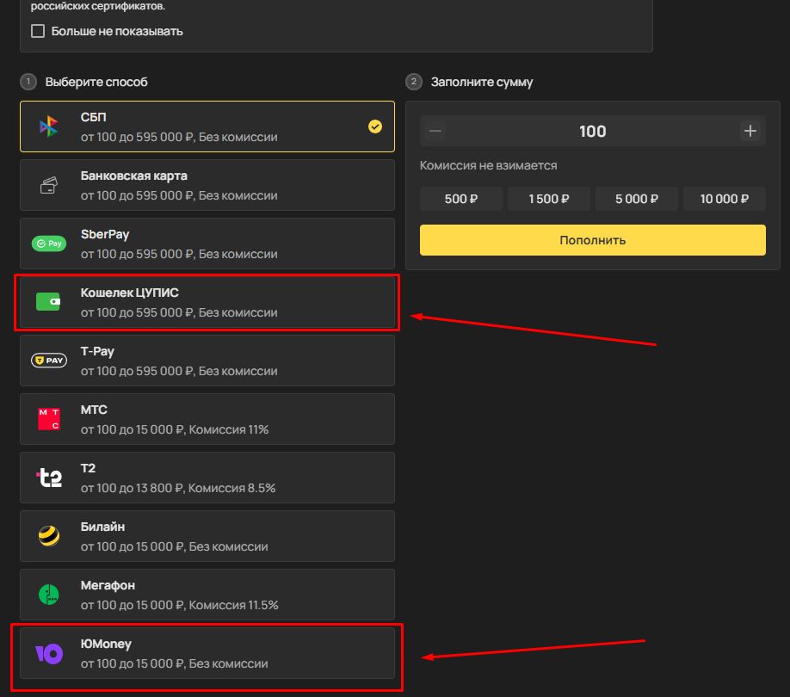Viewport: 790px width, 697px height.
Task: Click the yellow Пополнить button
Action: pos(592,240)
